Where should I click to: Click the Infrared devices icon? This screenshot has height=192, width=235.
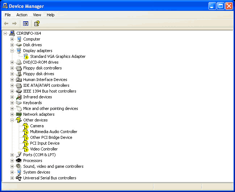coord(19,97)
